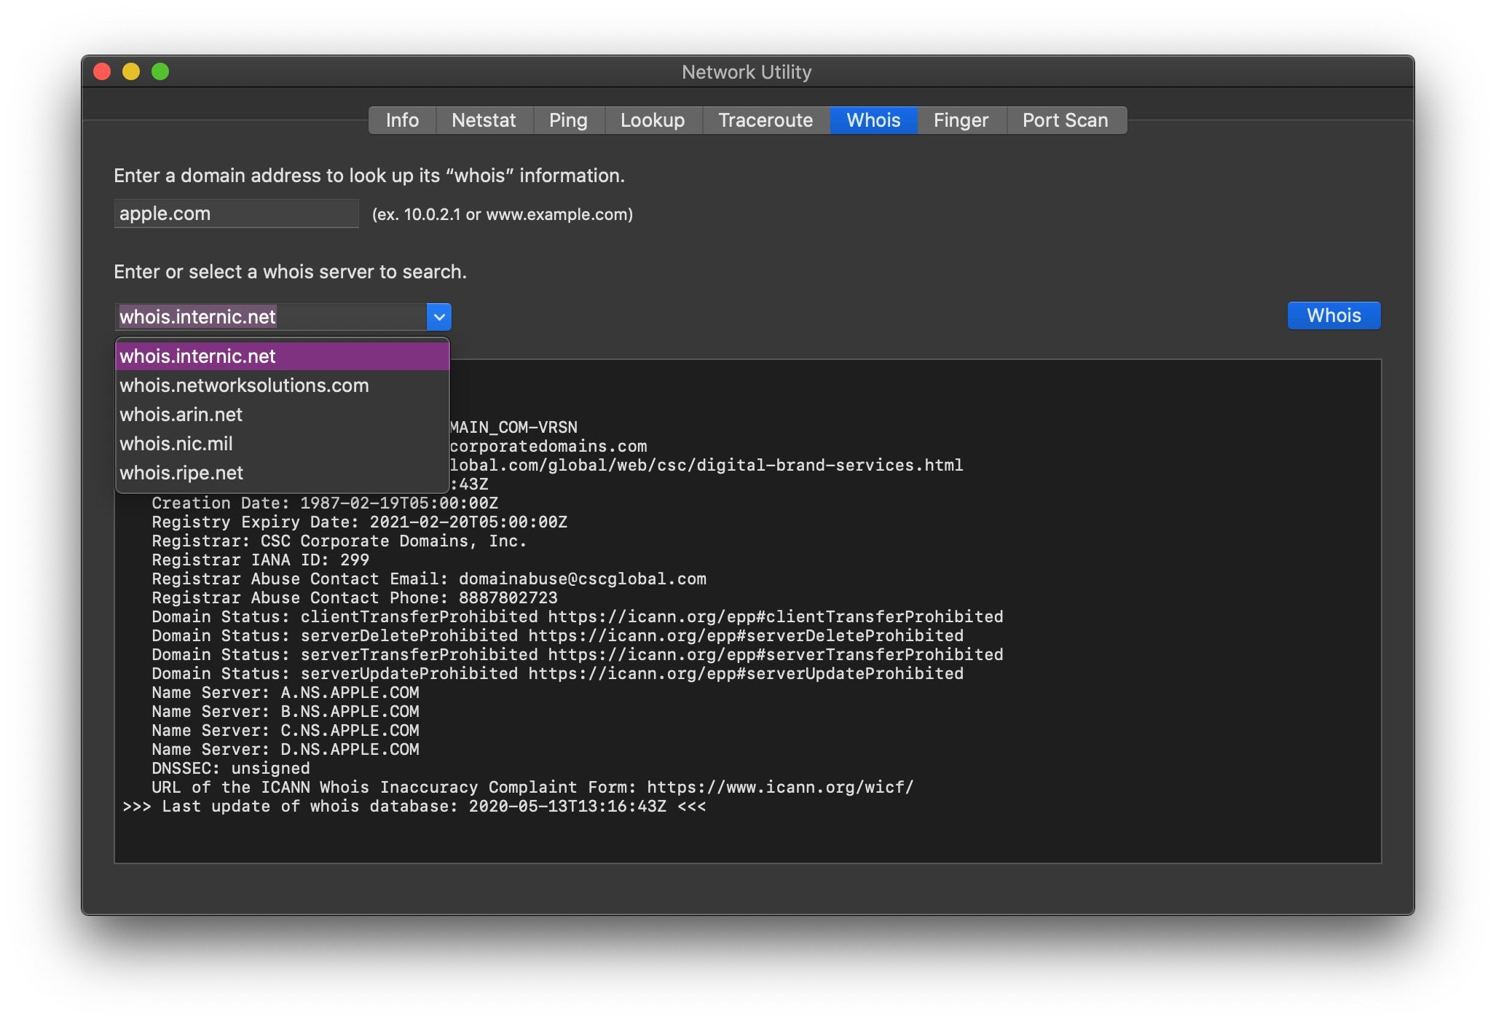Switch to the Finger tab
This screenshot has height=1023, width=1496.
[x=961, y=120]
